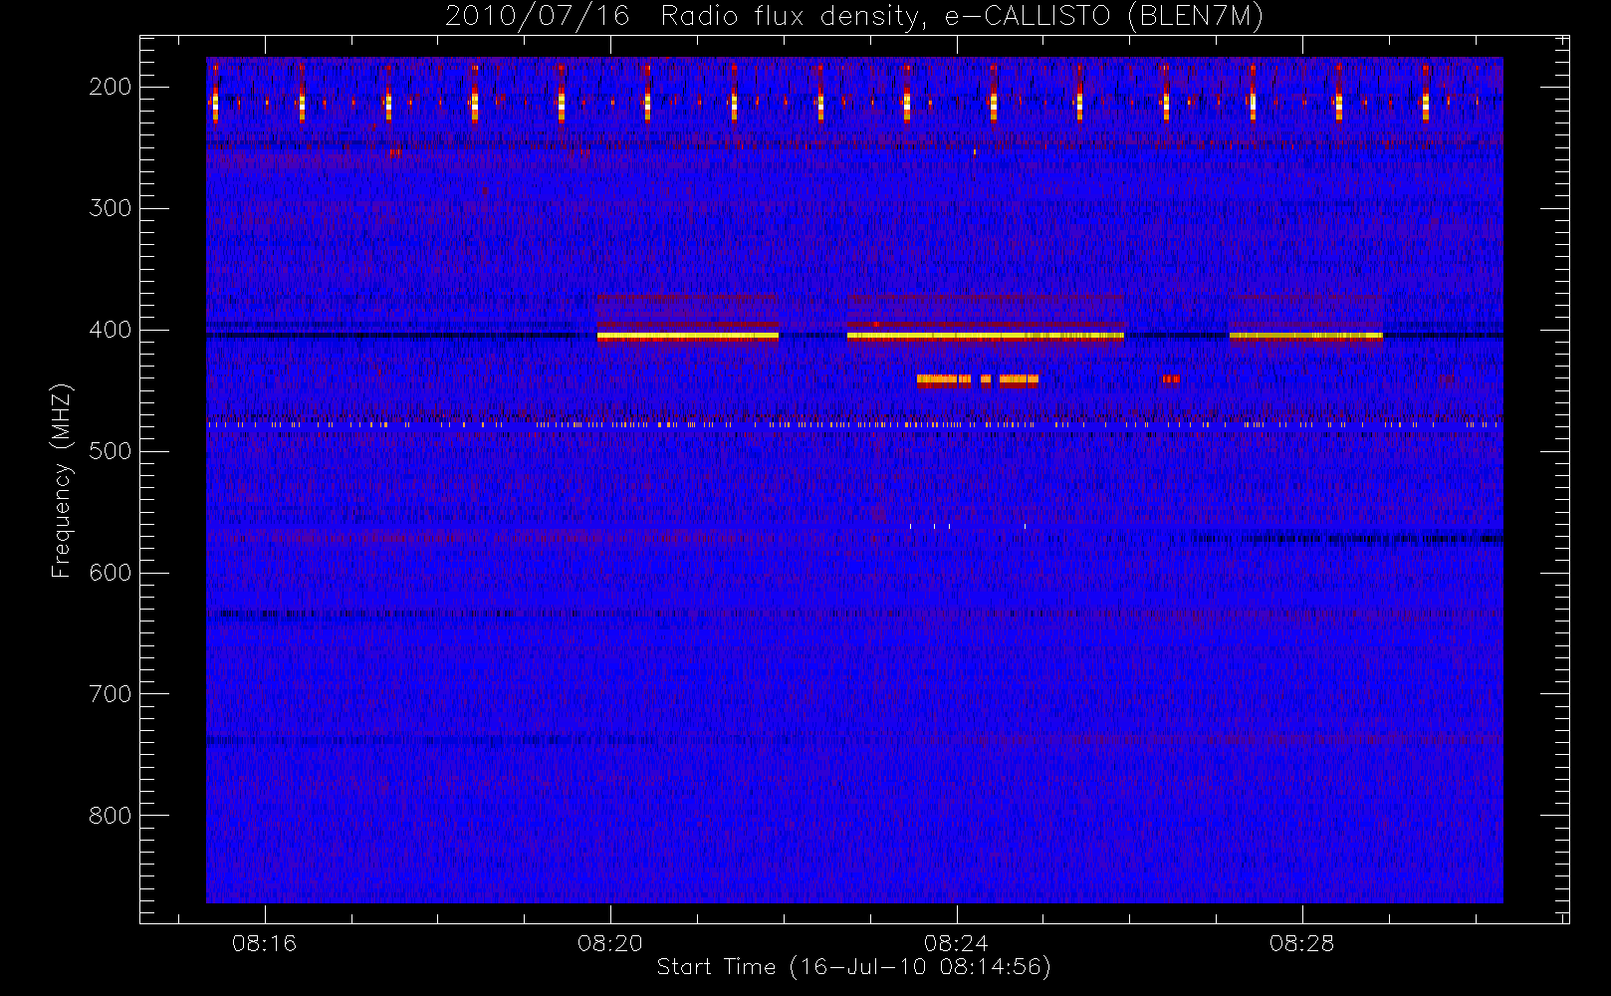The image size is (1611, 996).
Task: Click the 400 frequency tick label
Action: coord(111,330)
